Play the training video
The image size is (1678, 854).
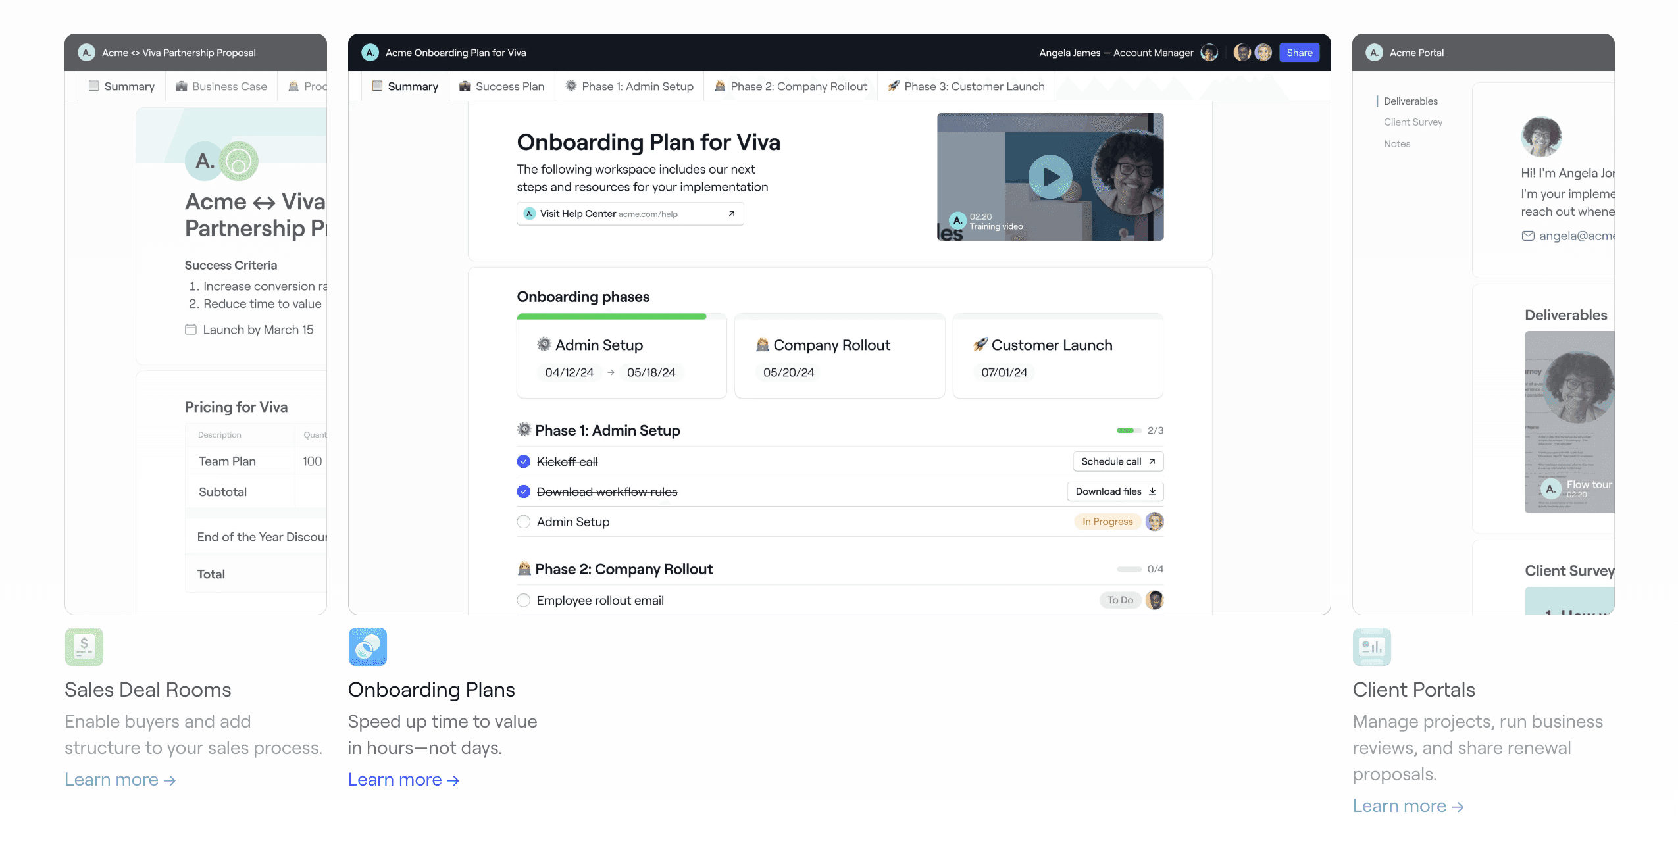tap(1050, 176)
